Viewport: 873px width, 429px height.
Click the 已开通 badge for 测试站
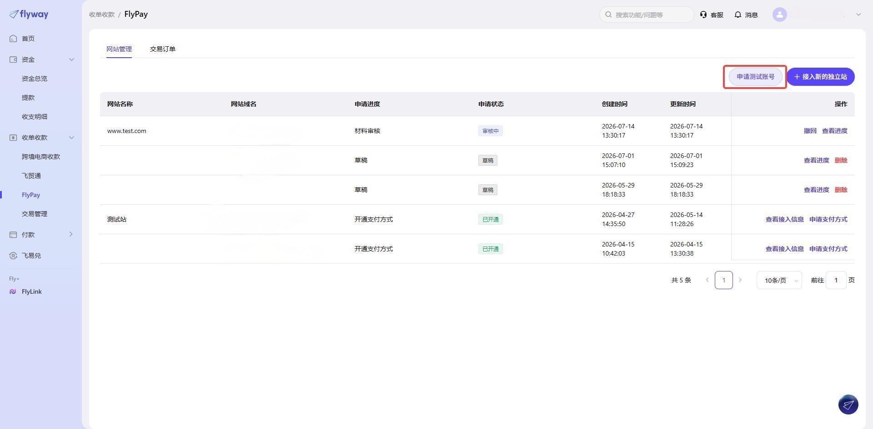[490, 219]
